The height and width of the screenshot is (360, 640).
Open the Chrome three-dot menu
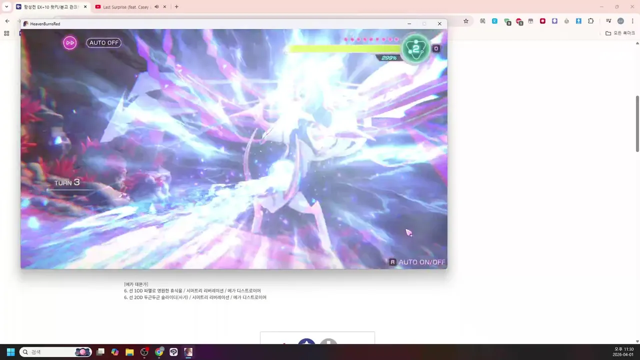click(632, 21)
